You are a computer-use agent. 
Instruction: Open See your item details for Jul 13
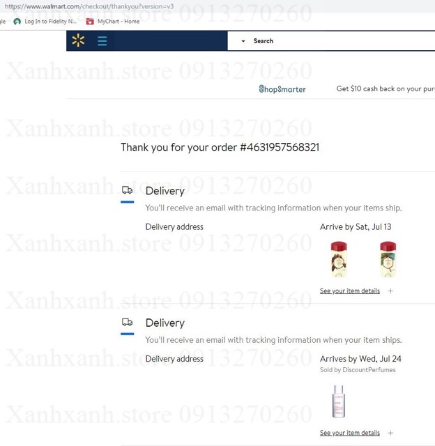350,291
